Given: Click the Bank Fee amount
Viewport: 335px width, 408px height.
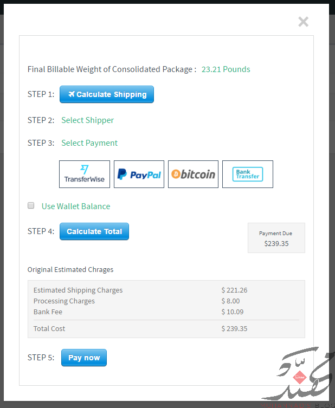Looking at the screenshot, I should [233, 312].
